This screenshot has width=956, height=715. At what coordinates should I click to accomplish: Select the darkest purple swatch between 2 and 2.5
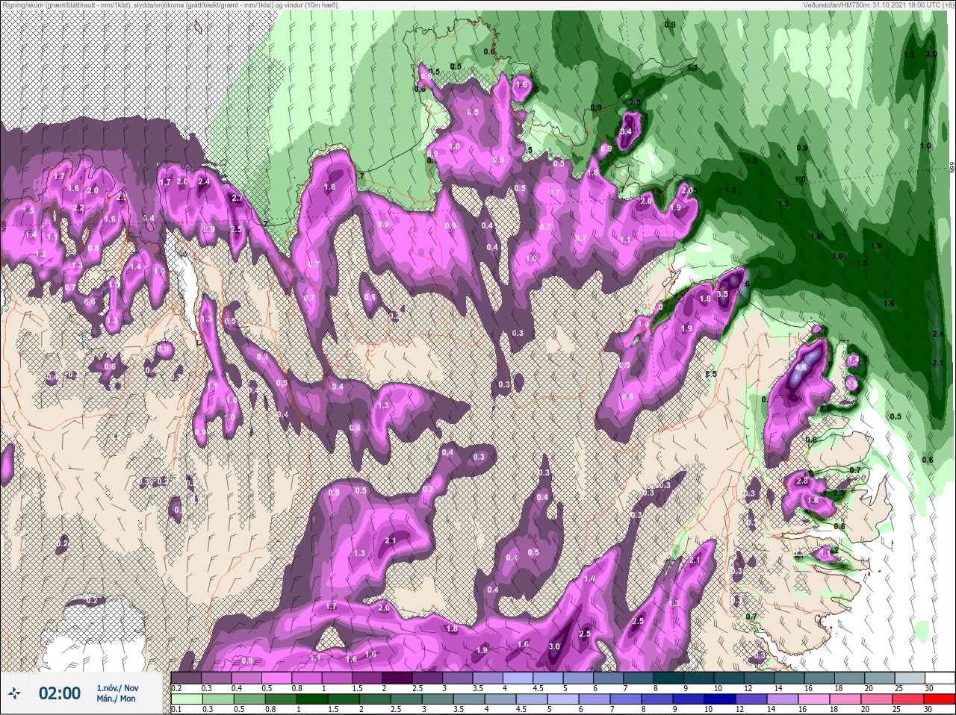point(397,678)
